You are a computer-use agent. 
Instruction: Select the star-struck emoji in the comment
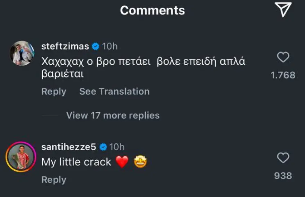point(140,162)
